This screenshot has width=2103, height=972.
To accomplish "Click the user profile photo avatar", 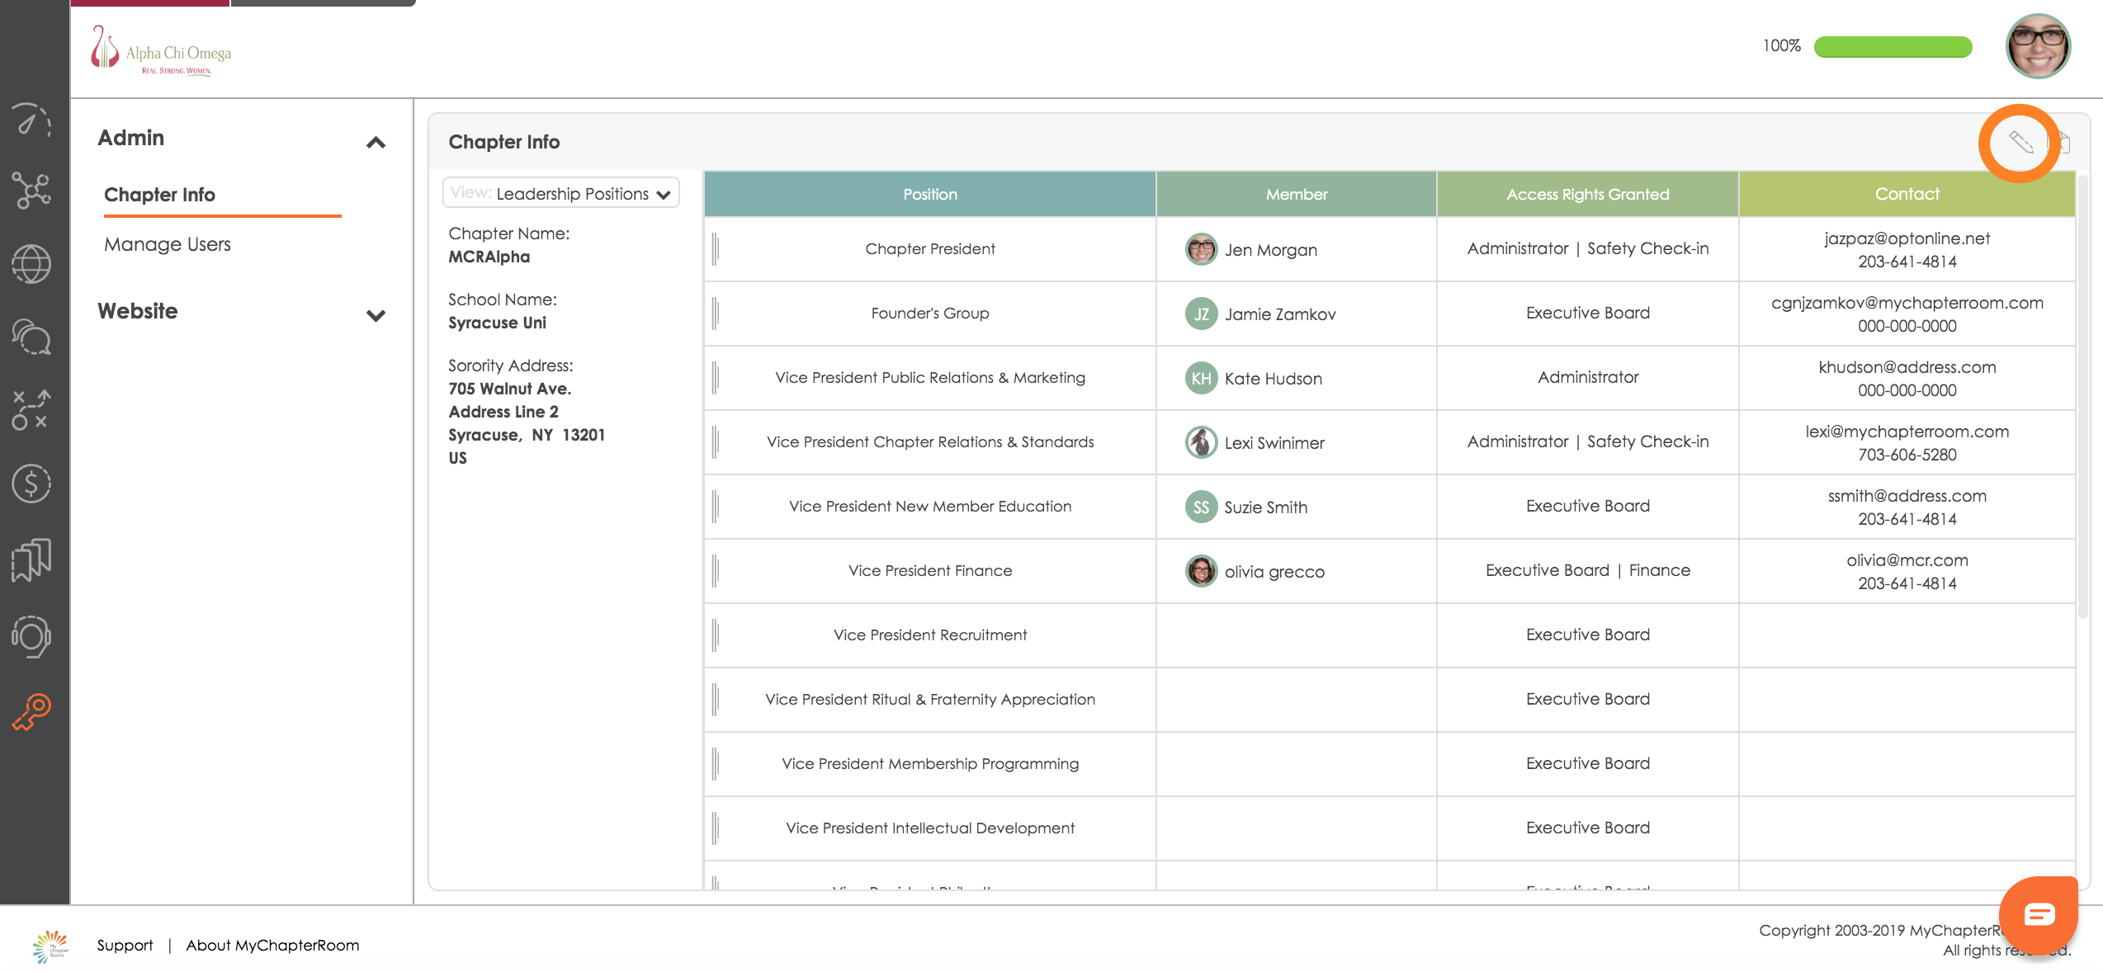I will pyautogui.click(x=2037, y=46).
